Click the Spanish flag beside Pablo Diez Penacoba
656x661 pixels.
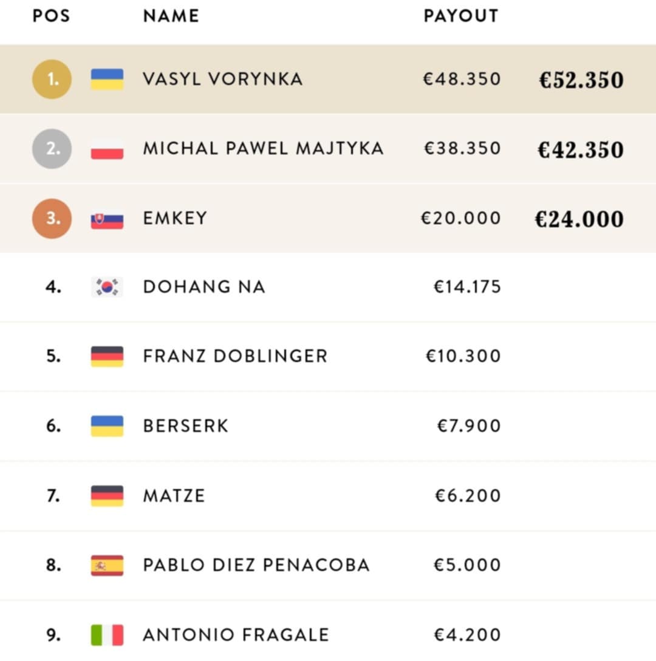[107, 565]
